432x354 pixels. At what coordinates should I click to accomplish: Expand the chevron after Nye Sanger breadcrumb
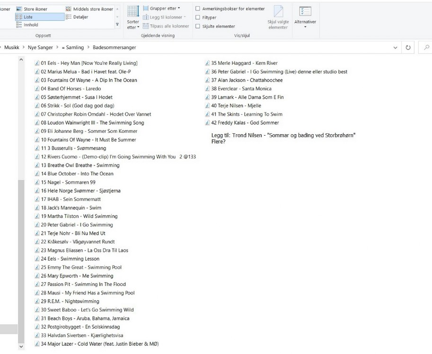point(57,47)
